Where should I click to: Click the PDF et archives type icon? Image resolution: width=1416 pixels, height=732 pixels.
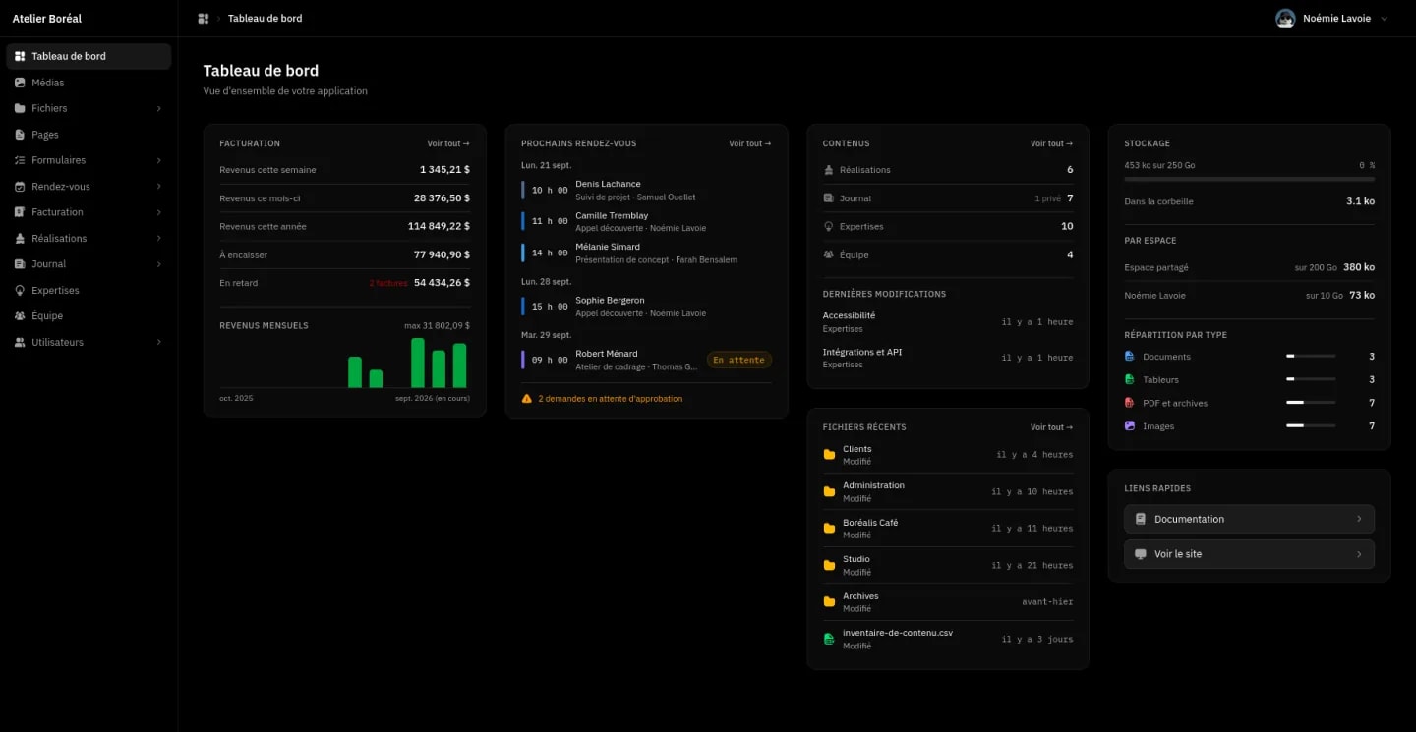(x=1130, y=403)
